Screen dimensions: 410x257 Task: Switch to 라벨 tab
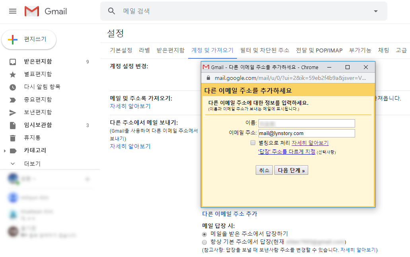144,50
